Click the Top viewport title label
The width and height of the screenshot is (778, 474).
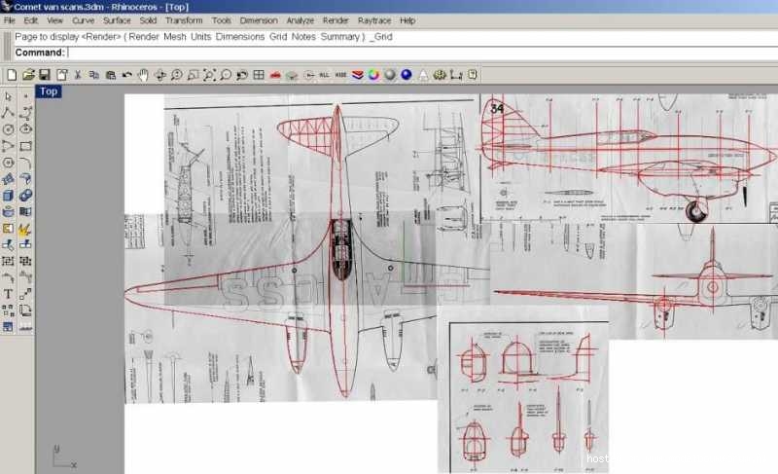point(49,91)
